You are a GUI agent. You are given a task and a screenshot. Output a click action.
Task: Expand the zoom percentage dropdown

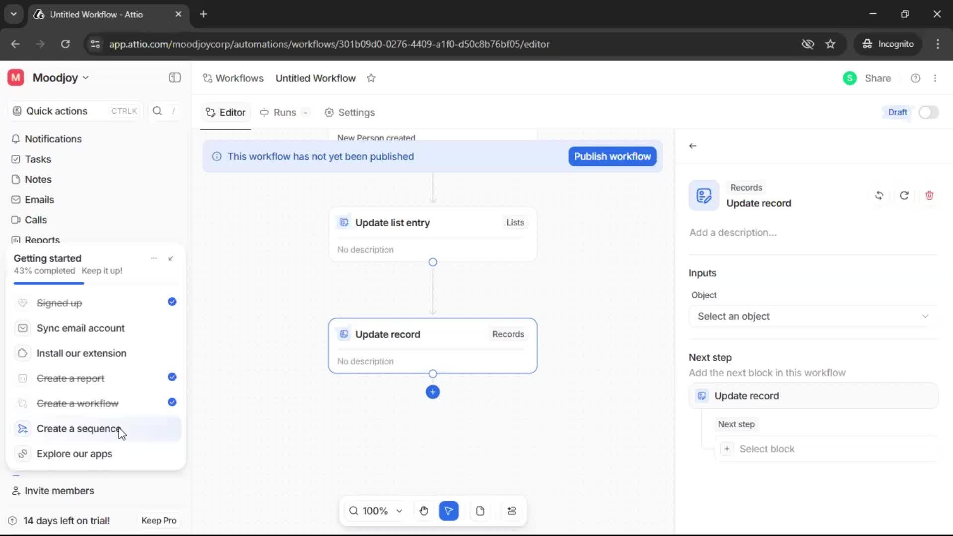click(400, 511)
